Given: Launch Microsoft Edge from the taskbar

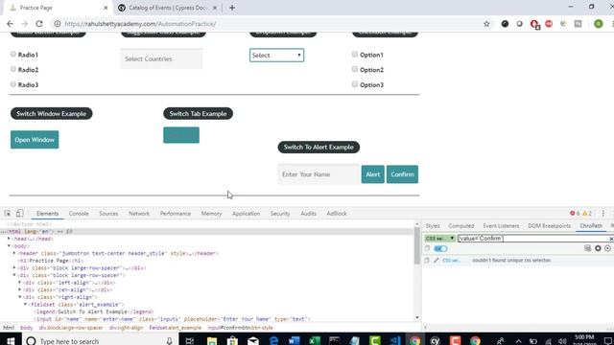Looking at the screenshot, I should 273,341.
